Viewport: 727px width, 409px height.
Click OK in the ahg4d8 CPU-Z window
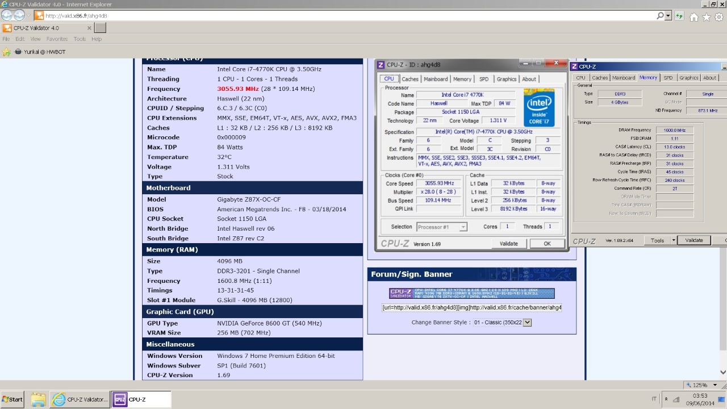[x=547, y=244]
